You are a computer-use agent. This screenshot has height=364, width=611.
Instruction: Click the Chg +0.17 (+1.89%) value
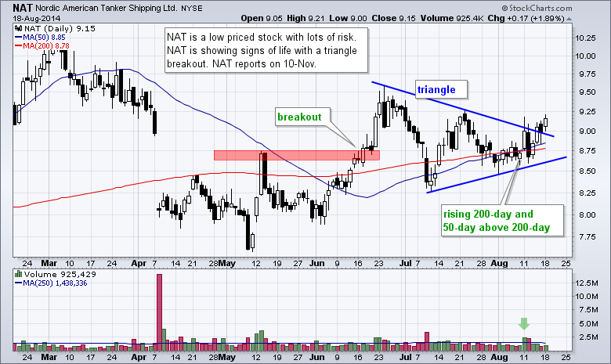pos(526,18)
